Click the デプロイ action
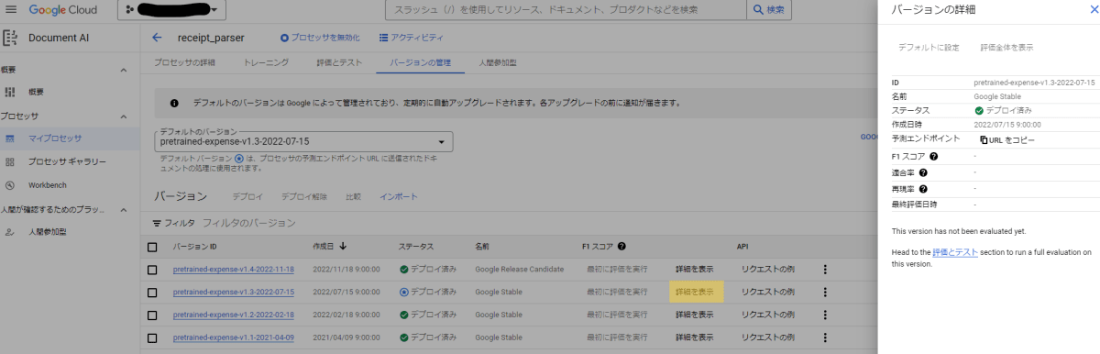This screenshot has width=1100, height=354. [x=247, y=197]
